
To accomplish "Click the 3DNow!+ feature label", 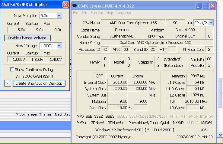I will click(116, 123).
